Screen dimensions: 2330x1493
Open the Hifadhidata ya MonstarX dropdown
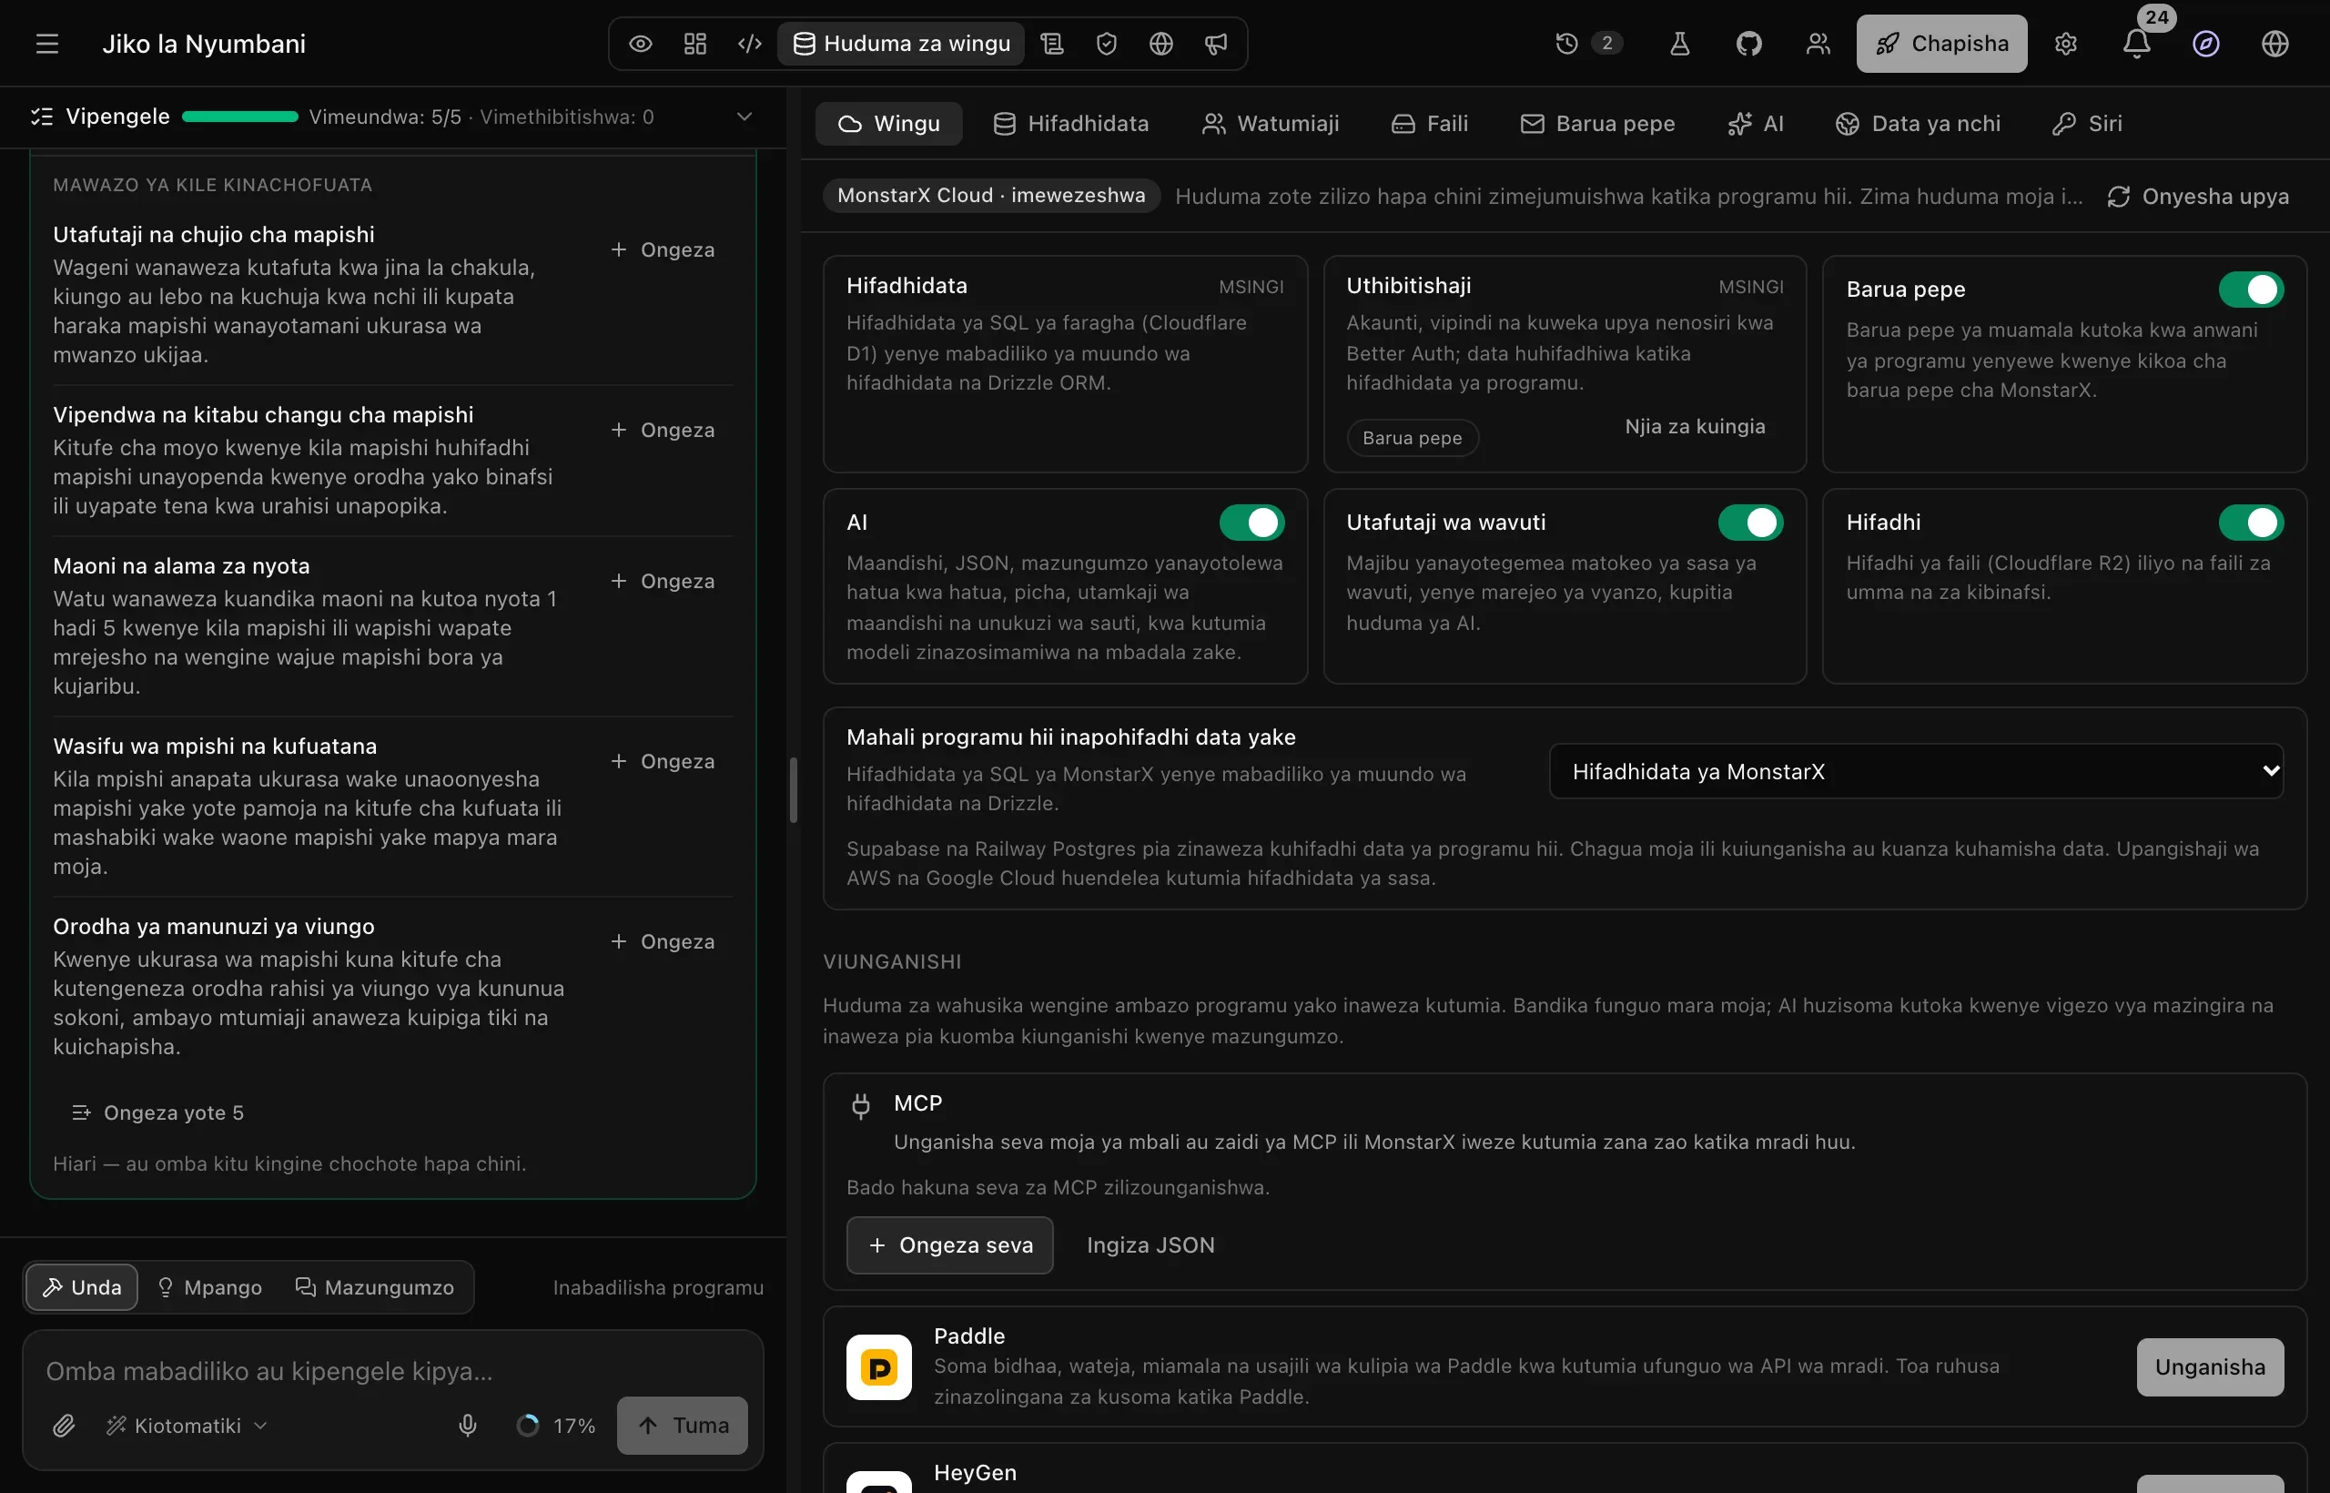click(x=1916, y=772)
